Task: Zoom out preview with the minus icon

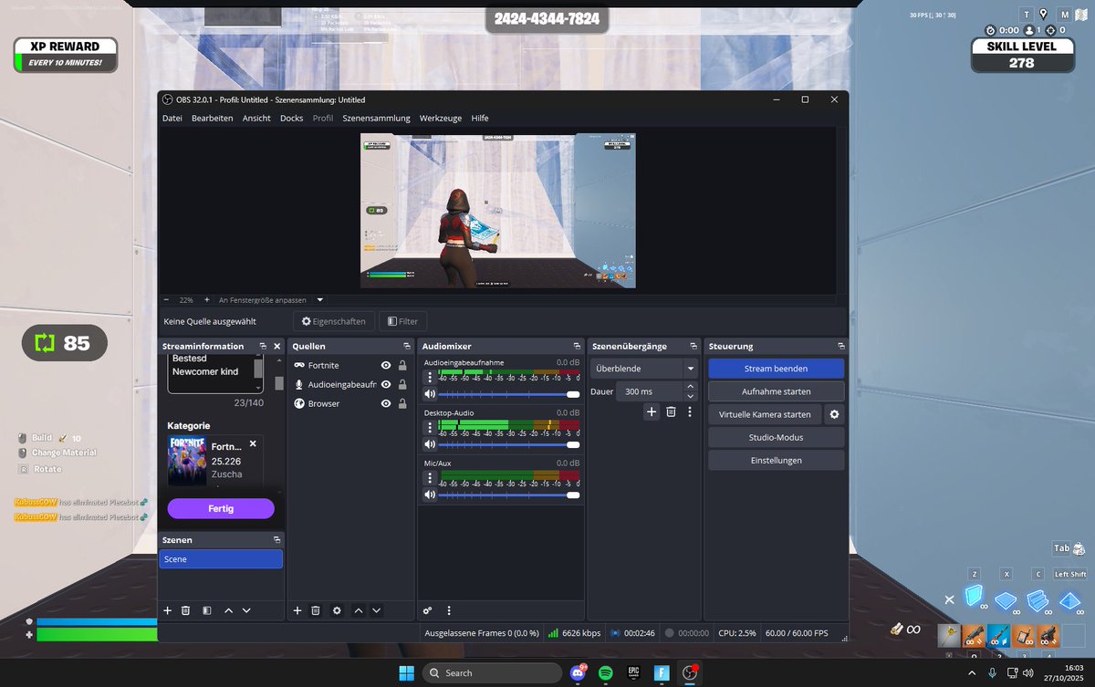Action: coord(166,299)
